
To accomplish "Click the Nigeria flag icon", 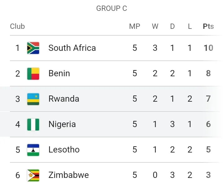I will pos(33,124).
